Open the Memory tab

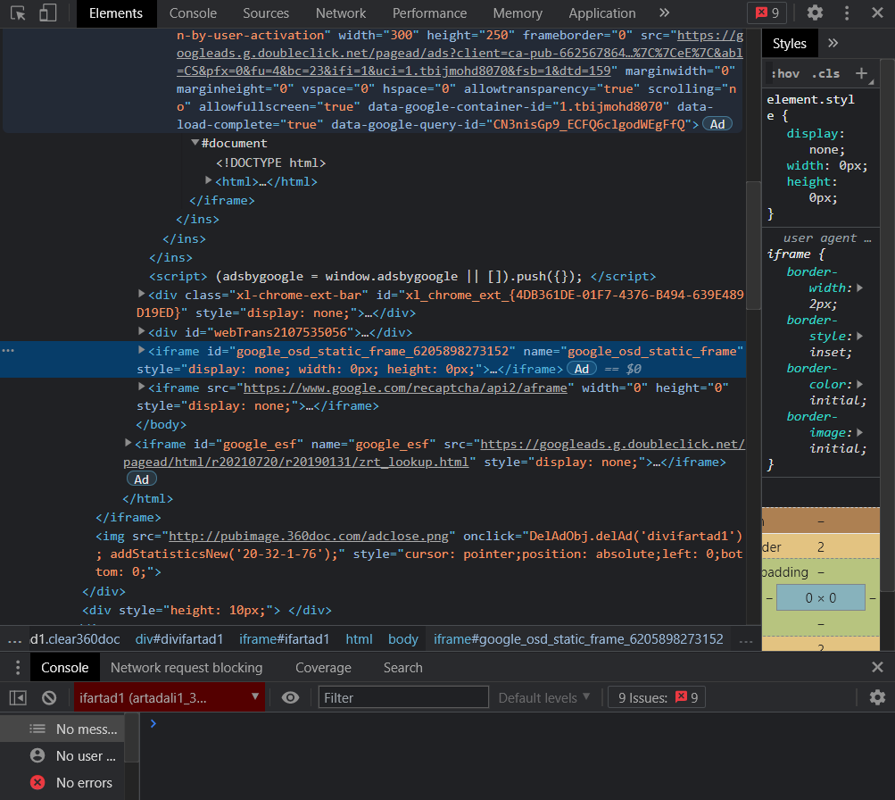point(518,13)
